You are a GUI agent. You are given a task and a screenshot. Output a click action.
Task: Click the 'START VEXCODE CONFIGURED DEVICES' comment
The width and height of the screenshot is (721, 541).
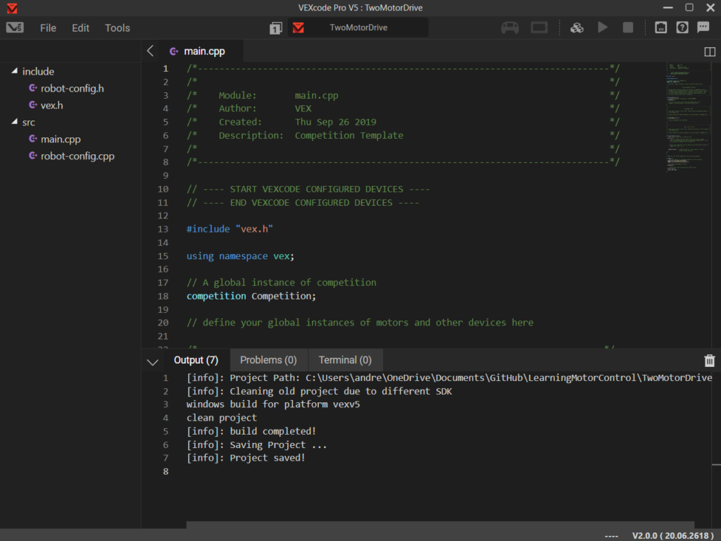[308, 189]
